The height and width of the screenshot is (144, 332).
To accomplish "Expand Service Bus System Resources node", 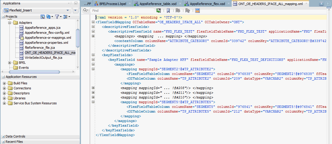I will tap(4, 103).
